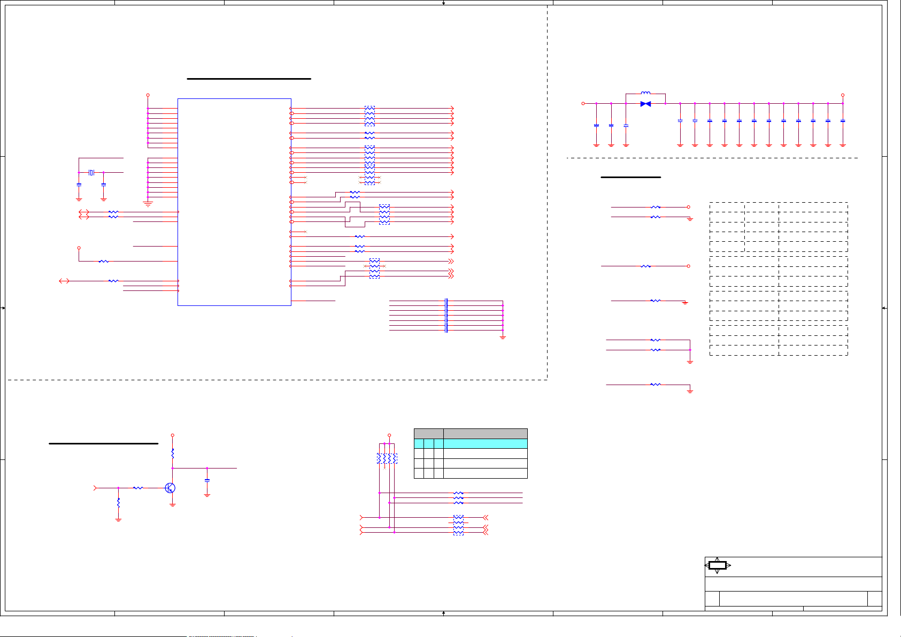Select the triple resistor pack under the bottom power node
The height and width of the screenshot is (637, 901).
(387, 458)
